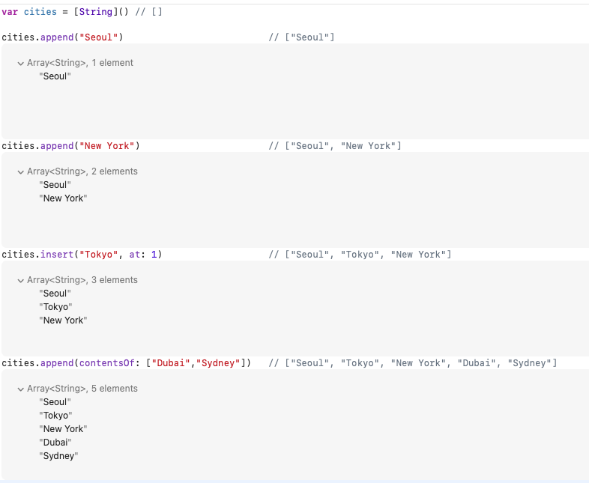This screenshot has height=483, width=589.
Task: Click "insert" method name in code
Action: [57, 255]
